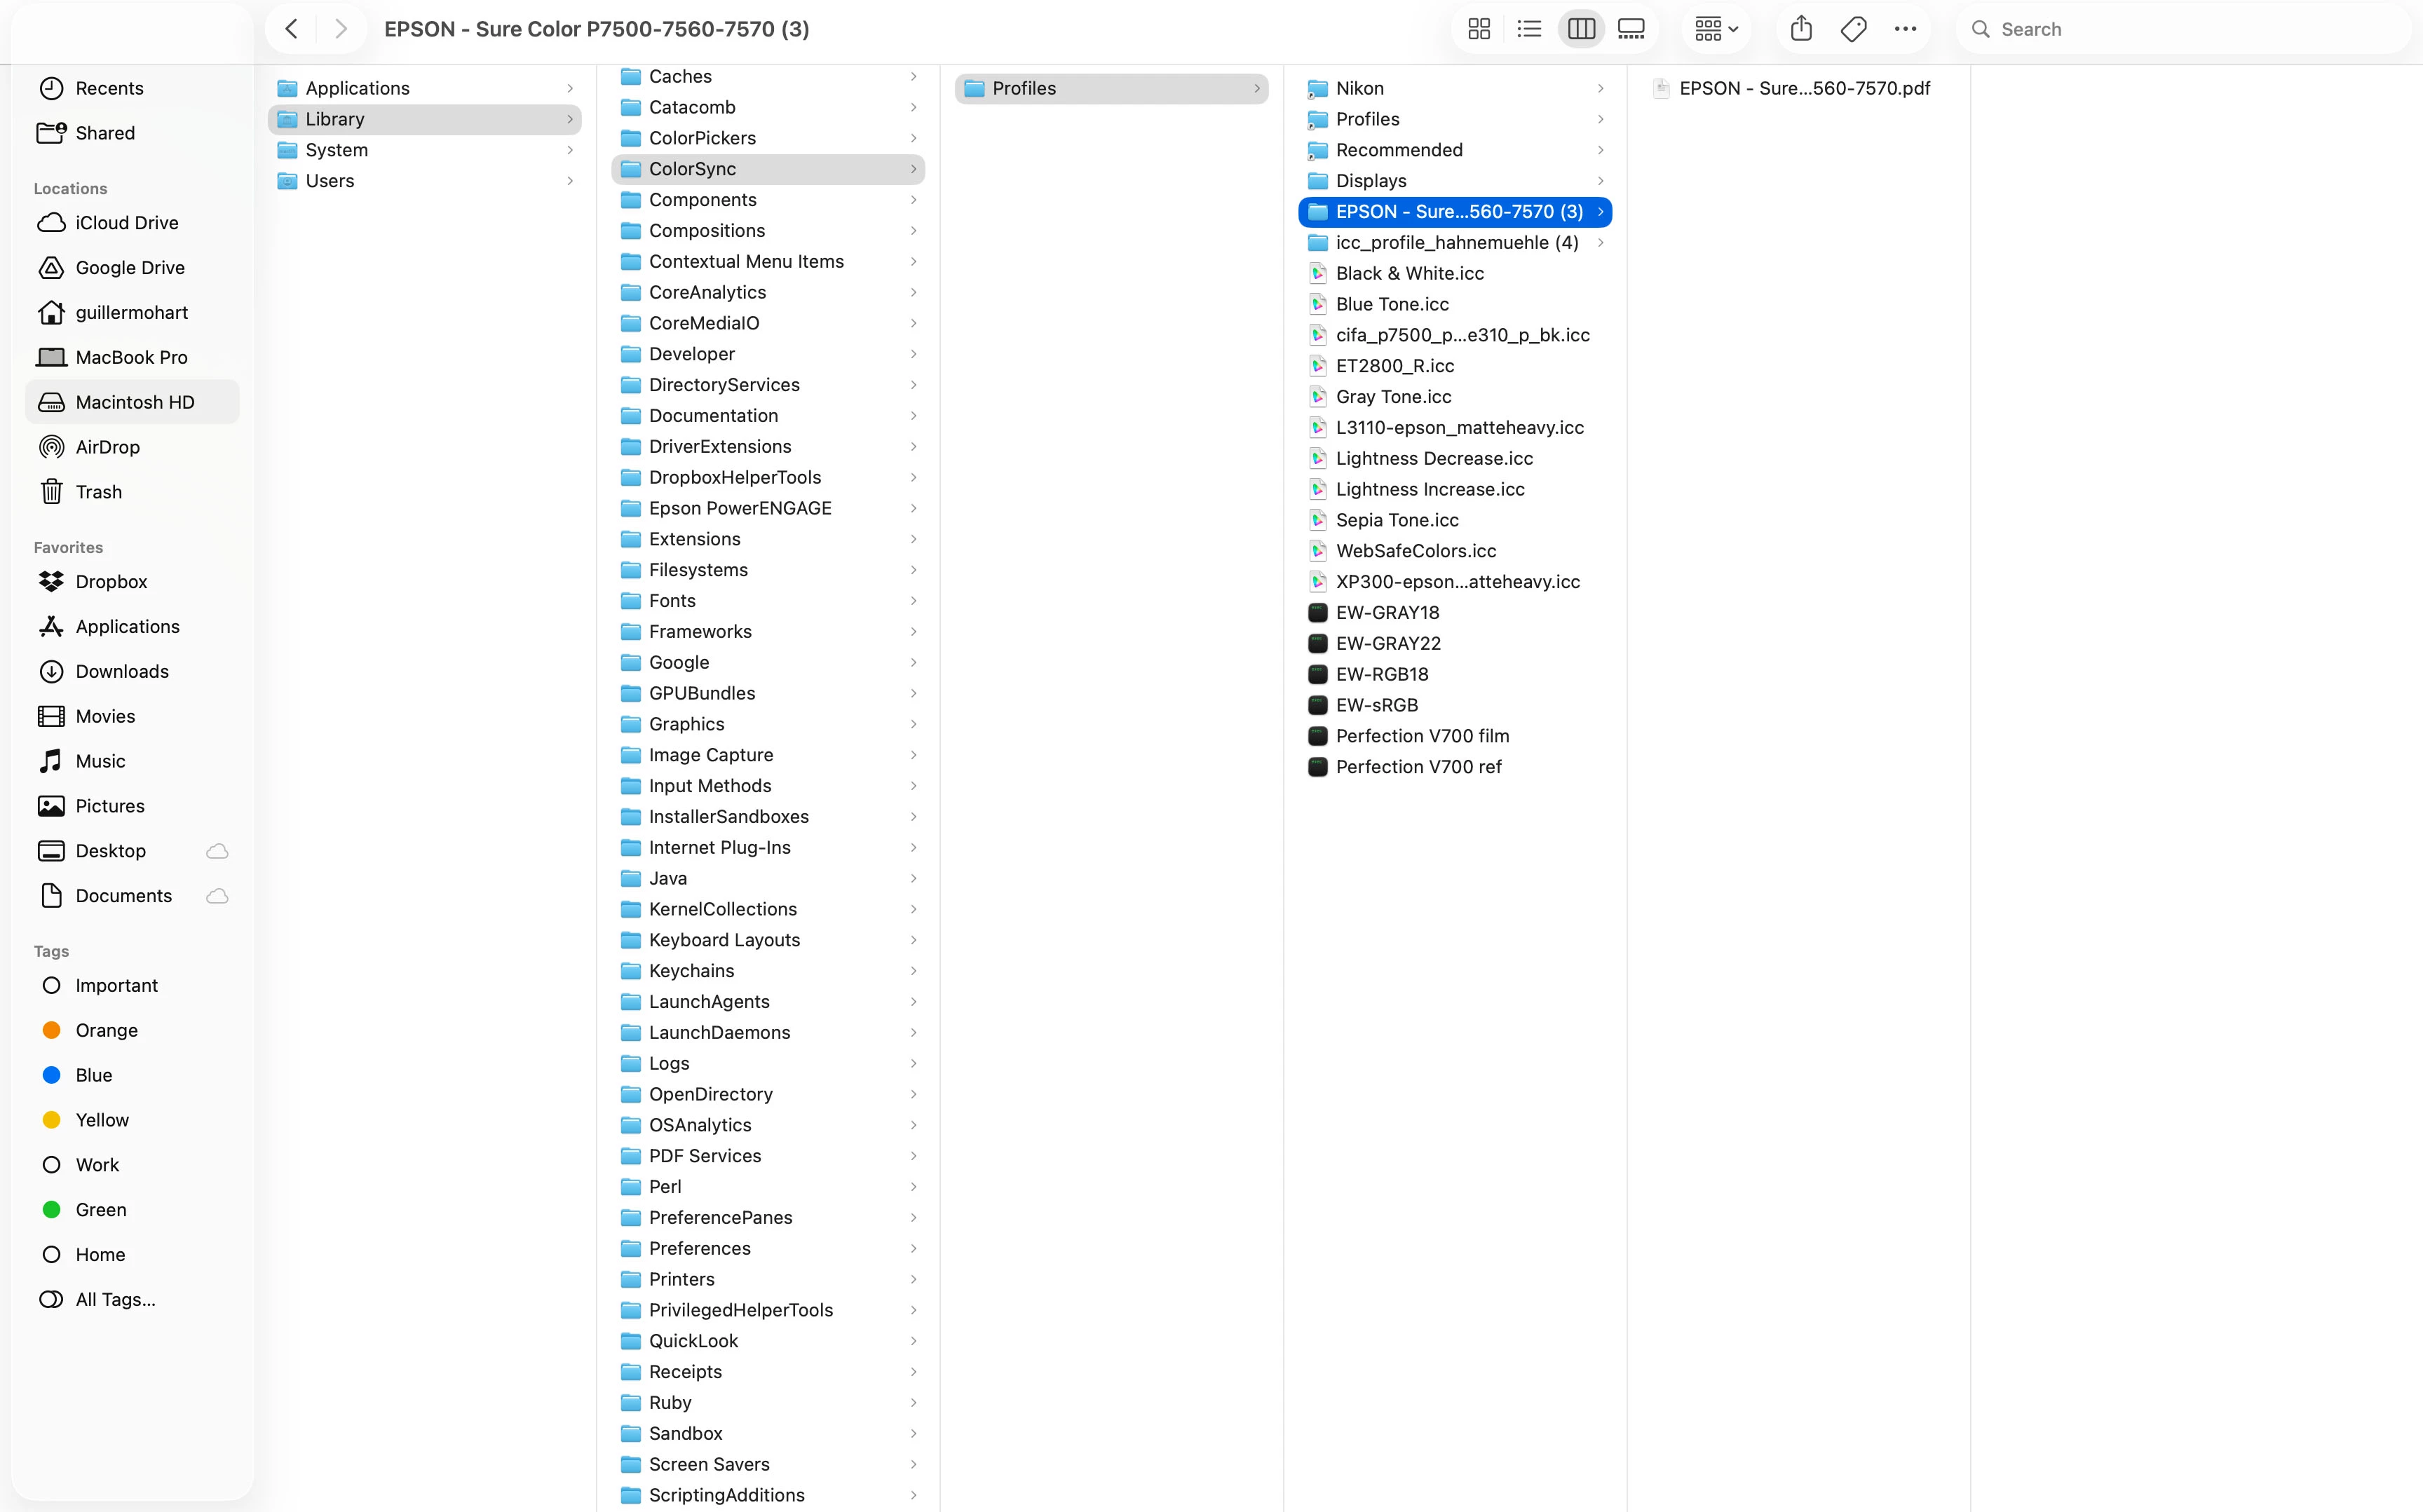
Task: Switch to icon view
Action: pyautogui.click(x=1479, y=29)
